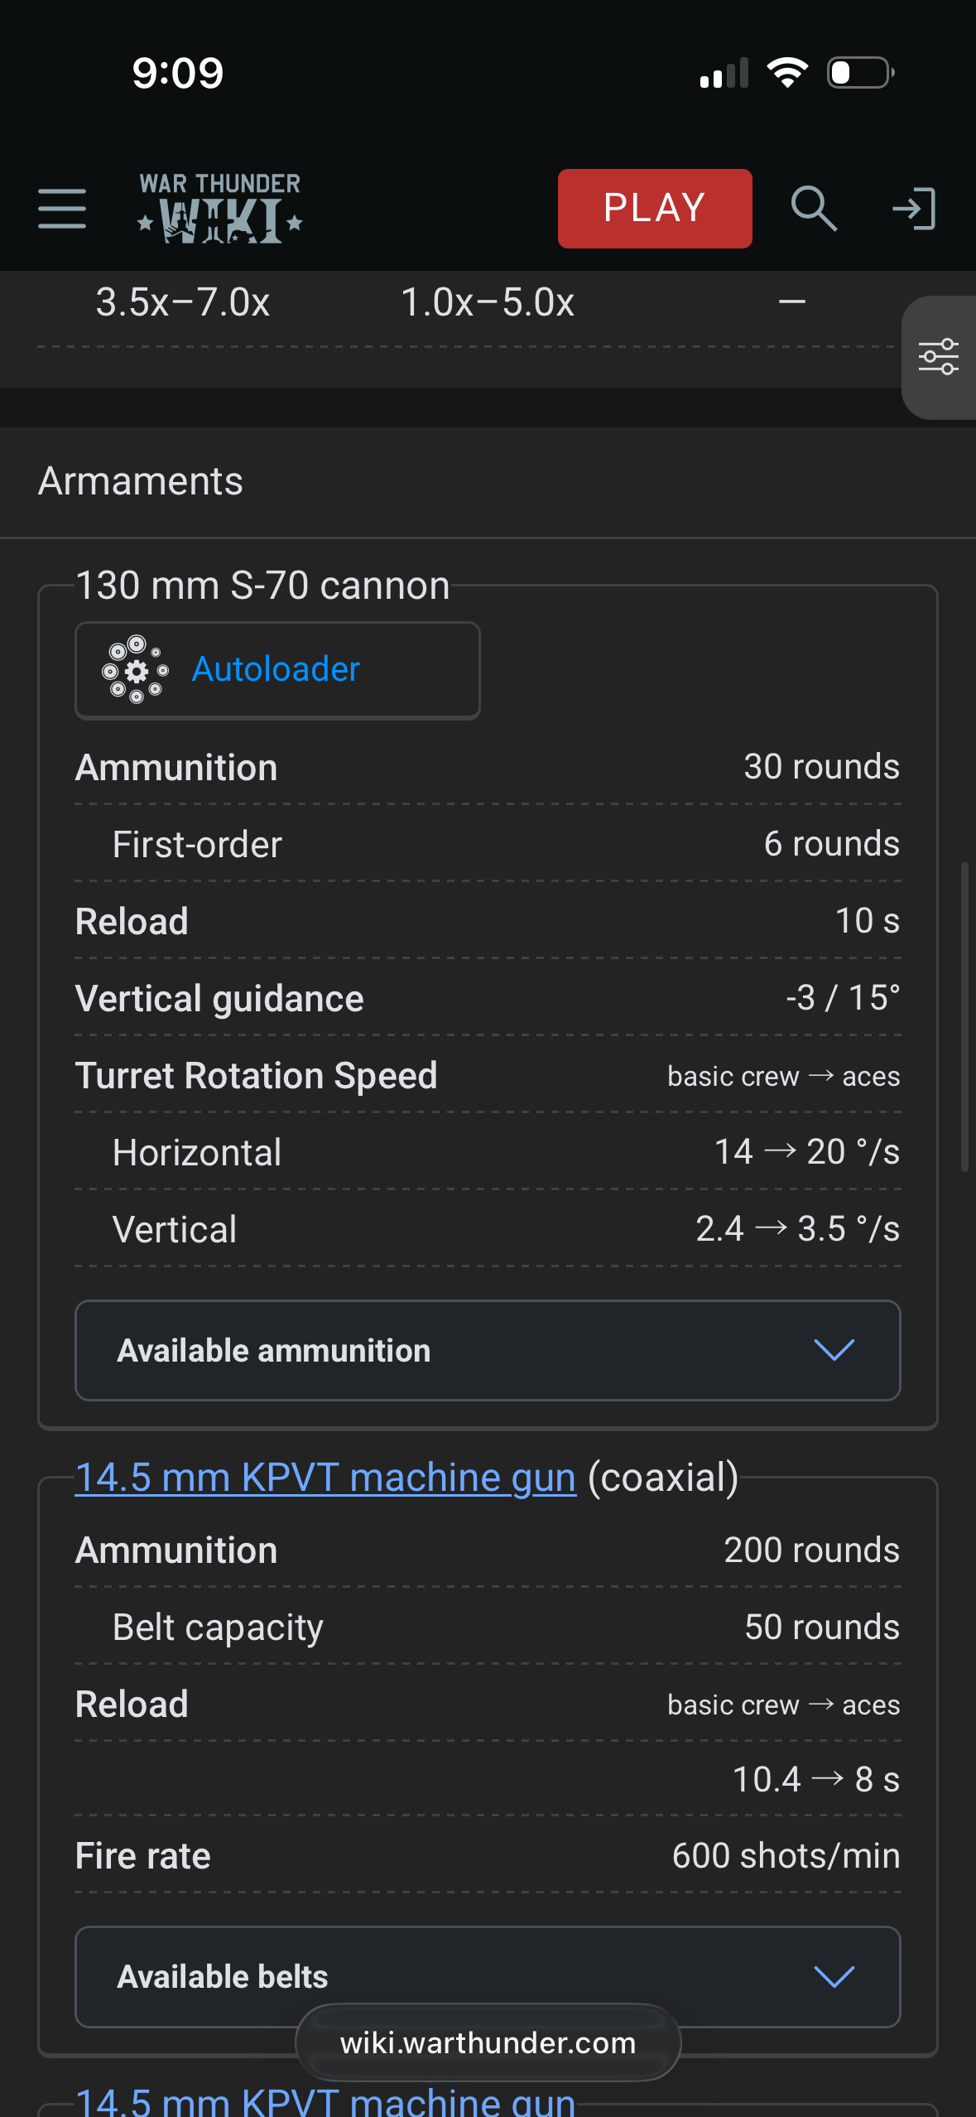
Task: Tap the battery status indicator
Action: click(860, 73)
